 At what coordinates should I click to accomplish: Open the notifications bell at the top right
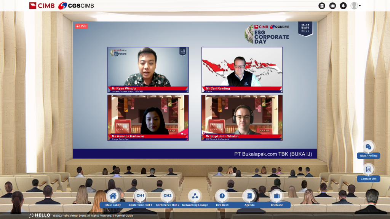[x=343, y=6]
